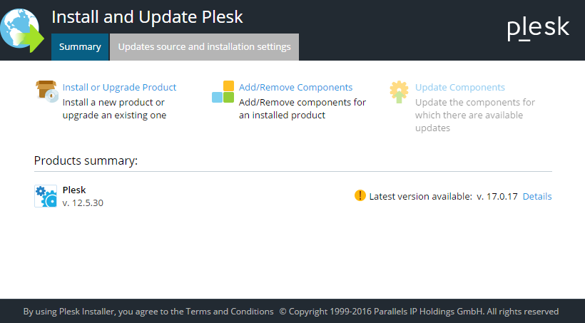Click the Plesk product name in summary

(x=74, y=190)
